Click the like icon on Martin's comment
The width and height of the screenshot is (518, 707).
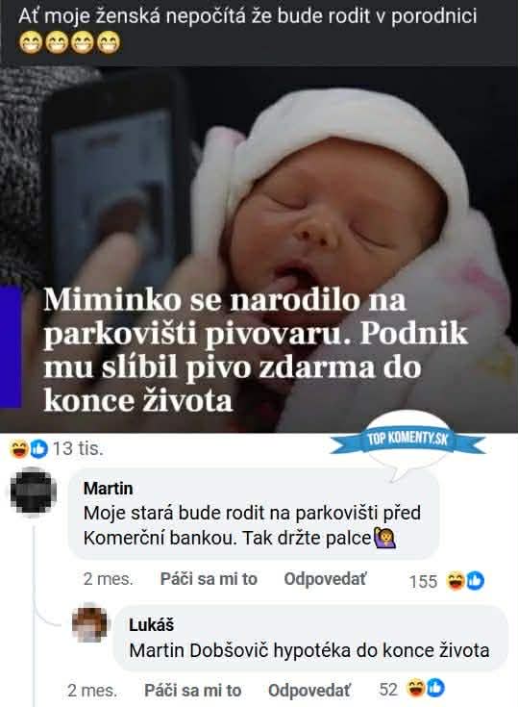pos(475,580)
